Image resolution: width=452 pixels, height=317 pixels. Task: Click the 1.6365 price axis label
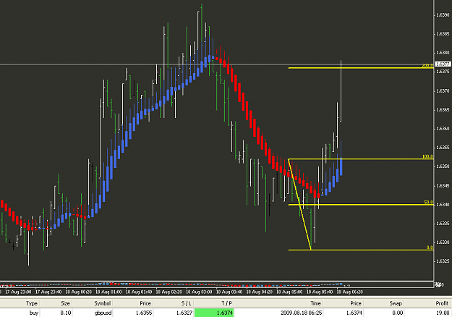[x=443, y=110]
